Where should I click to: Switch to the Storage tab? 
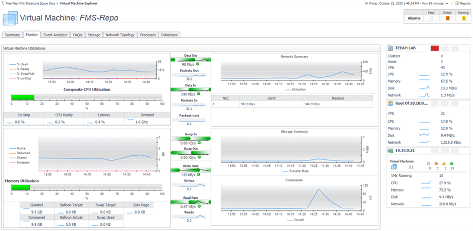[x=94, y=35]
